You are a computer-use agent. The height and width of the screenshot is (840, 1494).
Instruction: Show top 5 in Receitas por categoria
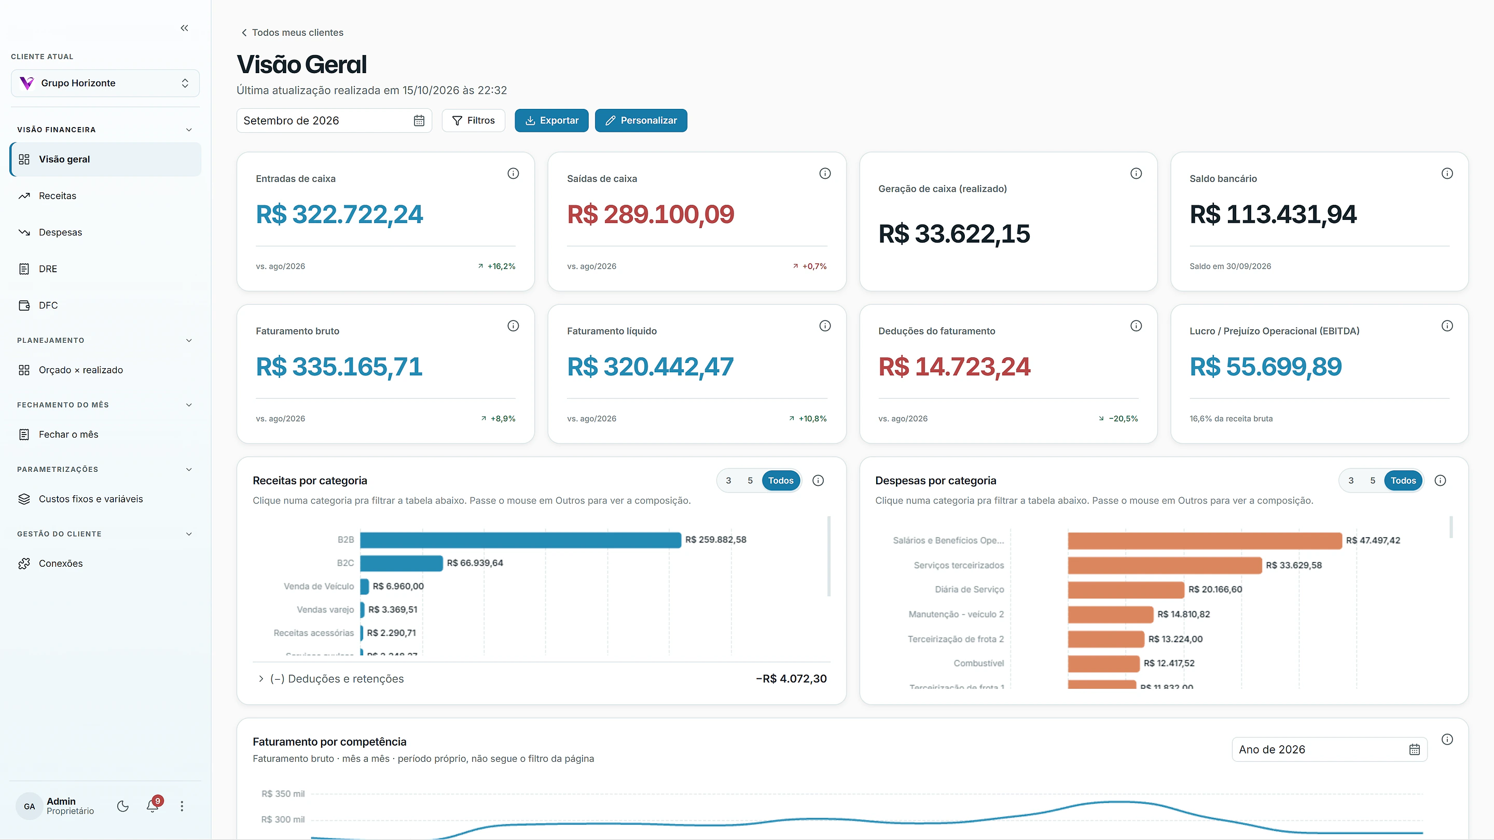(750, 481)
